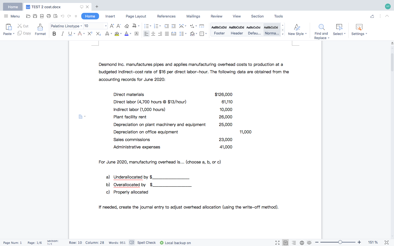Open highlight color picker arrow

(x=121, y=34)
